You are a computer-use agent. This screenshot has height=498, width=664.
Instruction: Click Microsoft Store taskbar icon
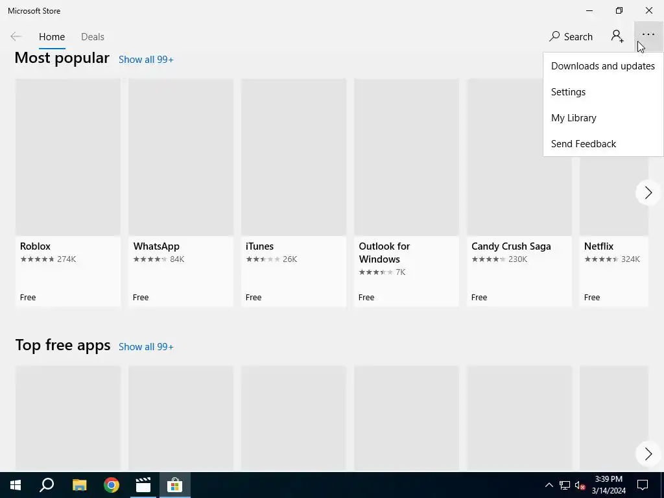[174, 485]
